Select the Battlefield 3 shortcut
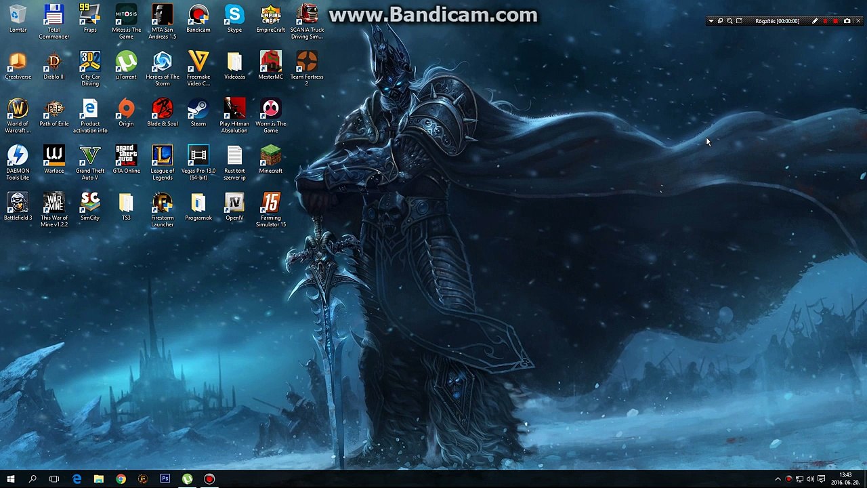This screenshot has width=867, height=488. (x=18, y=207)
